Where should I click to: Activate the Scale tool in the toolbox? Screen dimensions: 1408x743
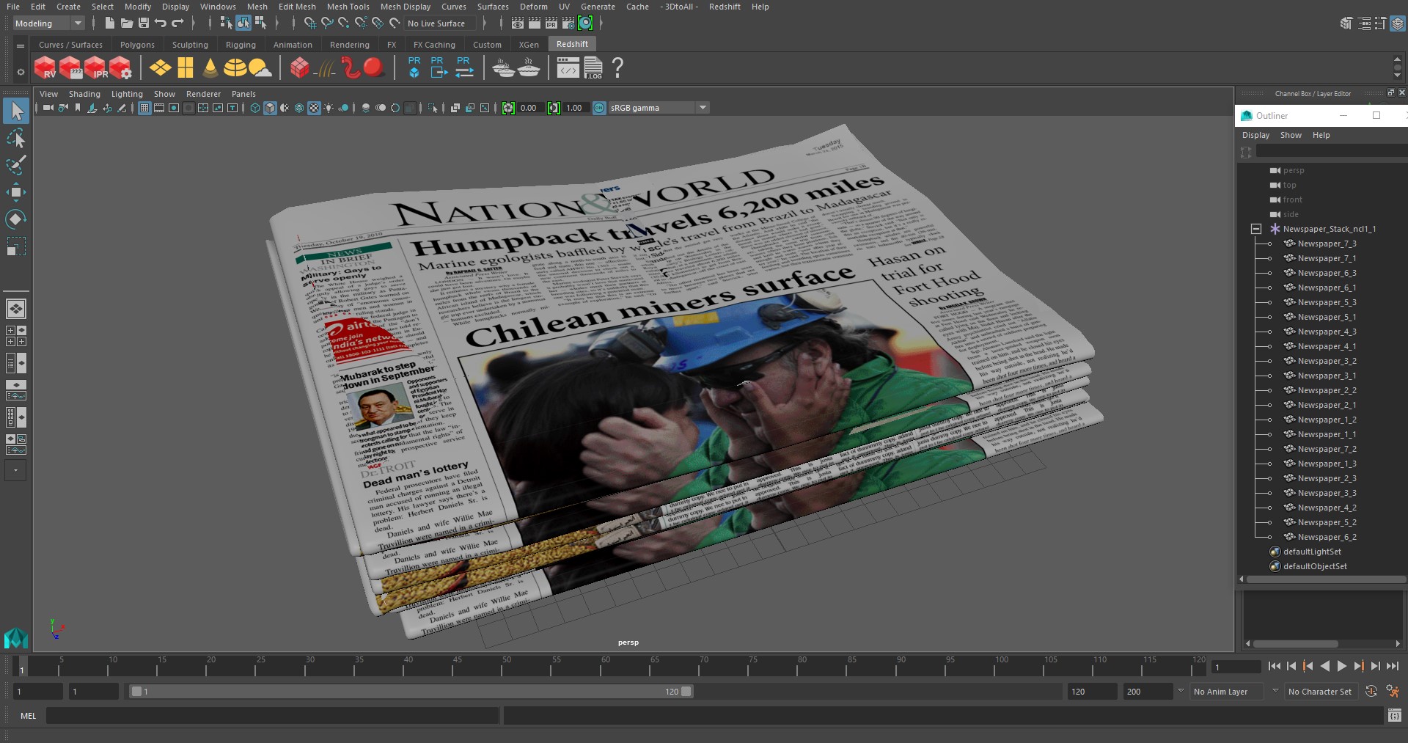click(15, 246)
